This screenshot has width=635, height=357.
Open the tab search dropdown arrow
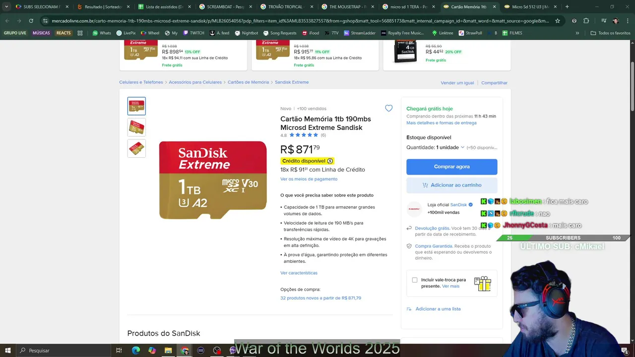pos(6,7)
